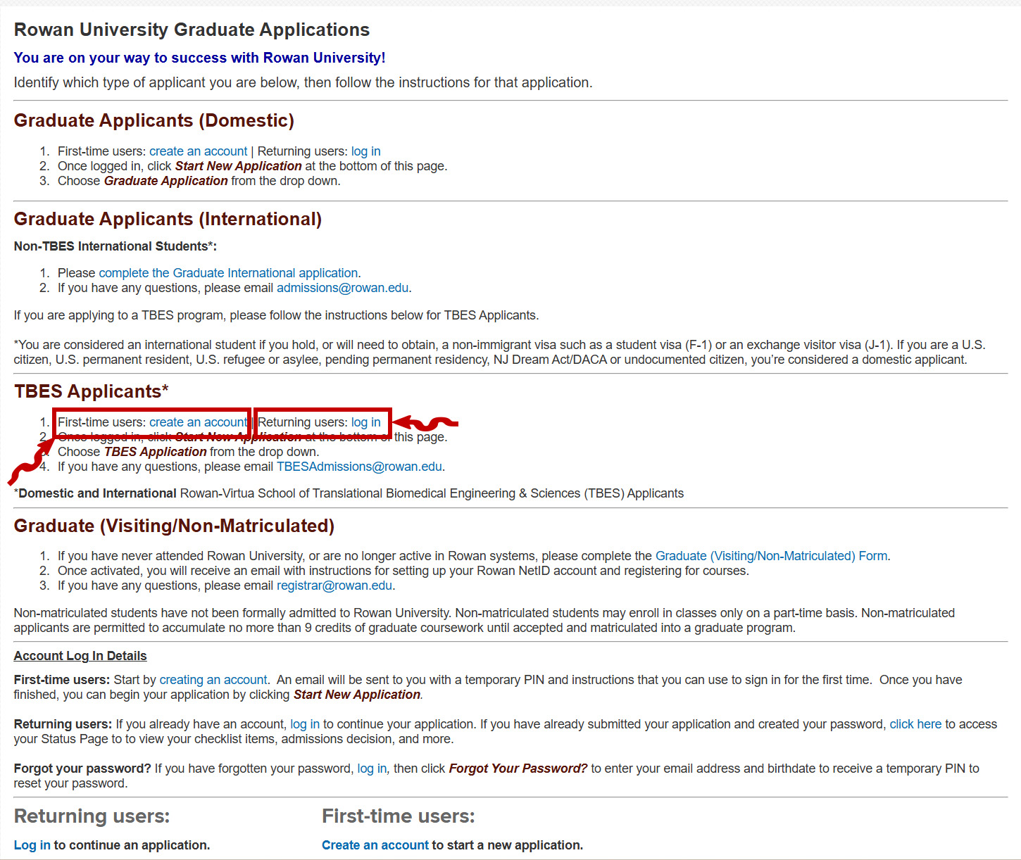
Task: Click registrar@rowan.edu email link
Action: click(334, 586)
